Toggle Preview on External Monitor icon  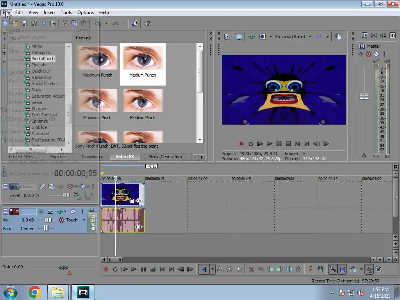(x=239, y=37)
